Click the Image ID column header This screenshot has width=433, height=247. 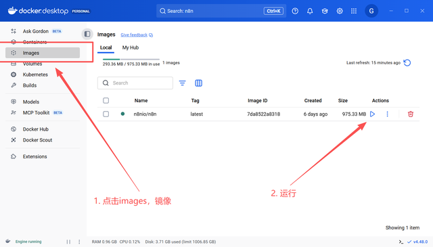tap(257, 101)
